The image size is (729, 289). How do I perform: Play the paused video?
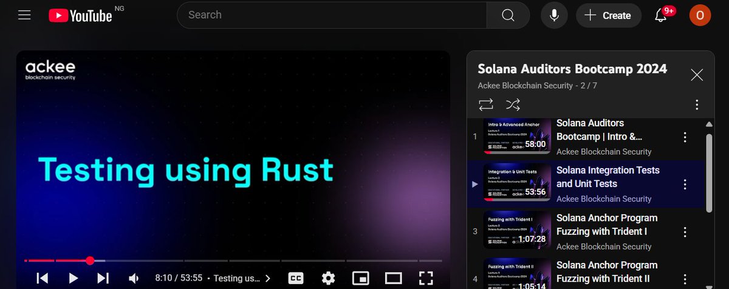tap(73, 278)
